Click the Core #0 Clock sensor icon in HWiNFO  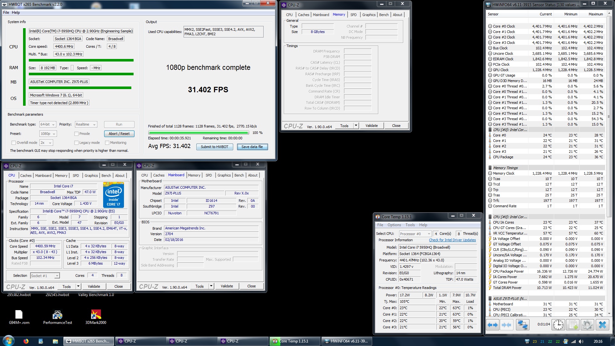490,26
